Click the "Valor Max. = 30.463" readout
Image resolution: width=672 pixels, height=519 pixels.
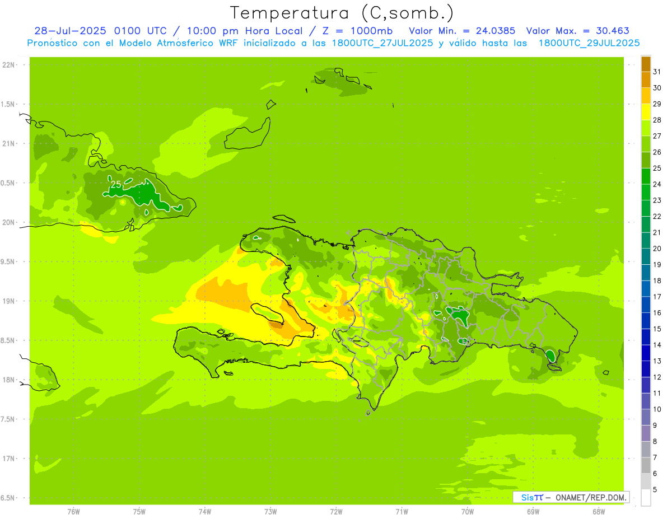(x=578, y=31)
